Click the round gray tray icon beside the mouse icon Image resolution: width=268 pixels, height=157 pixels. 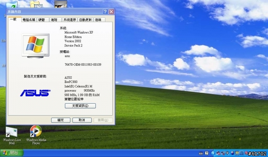pos(227,153)
